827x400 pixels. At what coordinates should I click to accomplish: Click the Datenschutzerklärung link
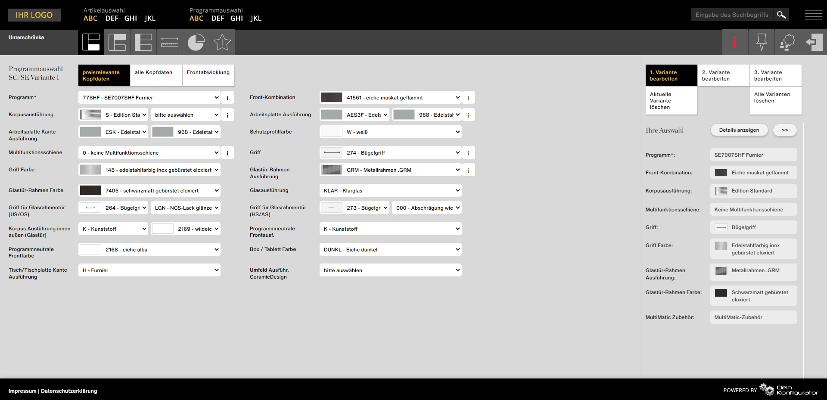point(69,391)
